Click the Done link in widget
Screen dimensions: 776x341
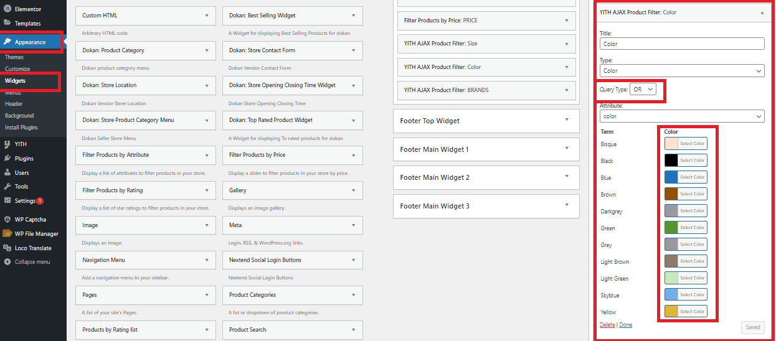click(x=625, y=325)
